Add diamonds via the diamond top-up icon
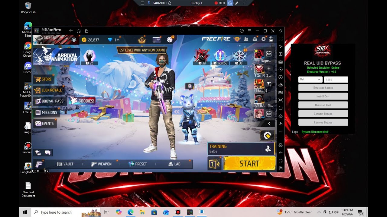The image size is (387, 217). coord(114,40)
